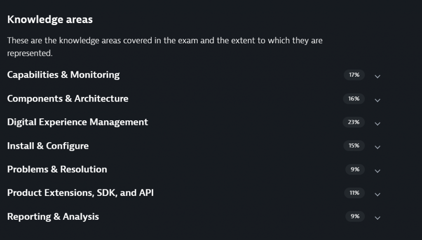Image resolution: width=422 pixels, height=240 pixels.
Task: Open the Reporting & Analysis heading
Action: 53,216
